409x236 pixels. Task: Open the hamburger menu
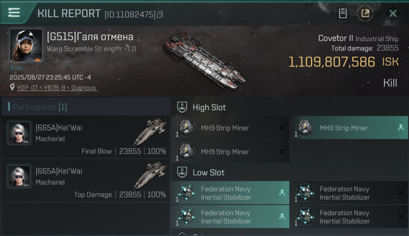(14, 13)
